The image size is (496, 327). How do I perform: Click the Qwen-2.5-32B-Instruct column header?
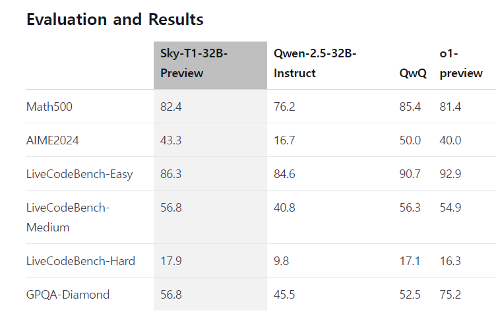tap(315, 63)
